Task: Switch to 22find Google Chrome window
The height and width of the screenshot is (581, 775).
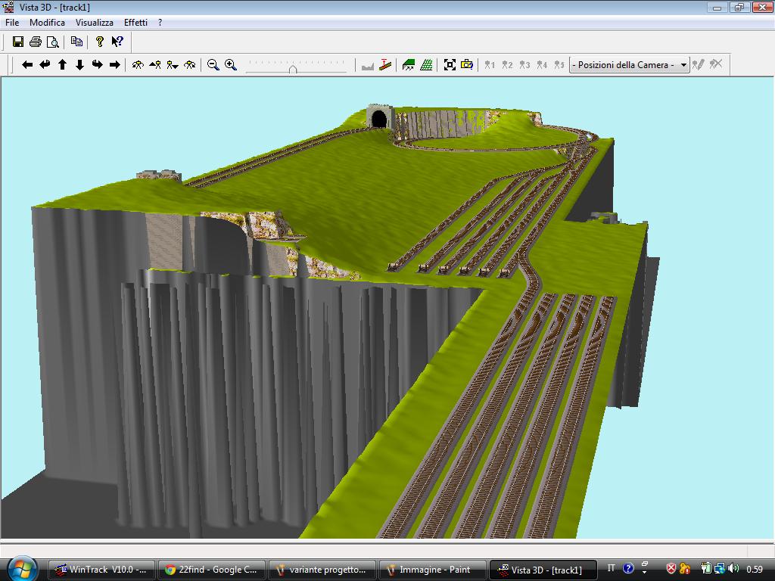Action: 212,570
